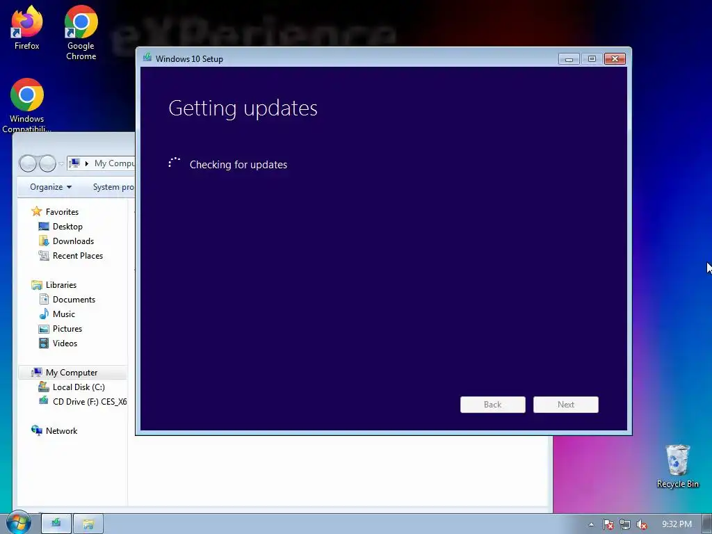
Task: Open address bar root arrow in Explorer
Action: pos(86,163)
